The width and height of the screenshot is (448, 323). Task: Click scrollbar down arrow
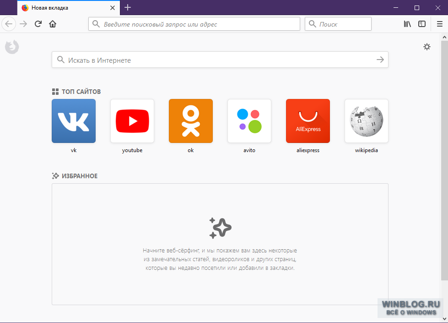click(x=444, y=318)
